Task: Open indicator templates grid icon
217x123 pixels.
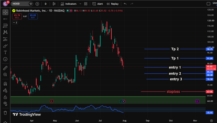Action: pyautogui.click(x=86, y=4)
